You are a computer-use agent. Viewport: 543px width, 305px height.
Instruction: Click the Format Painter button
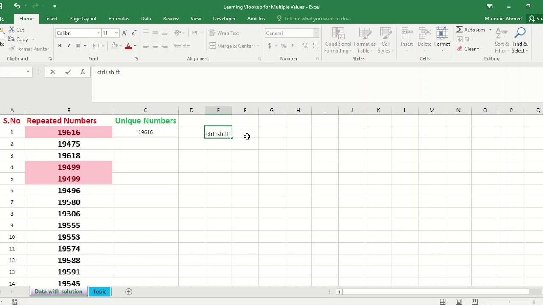click(x=29, y=49)
